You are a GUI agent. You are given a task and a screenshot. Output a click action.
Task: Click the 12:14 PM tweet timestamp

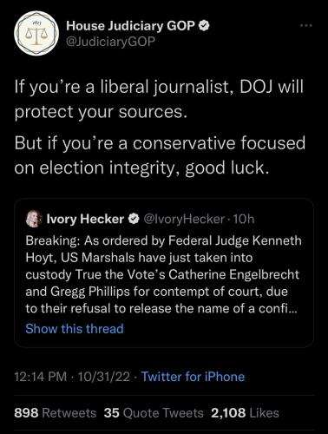coord(41,377)
